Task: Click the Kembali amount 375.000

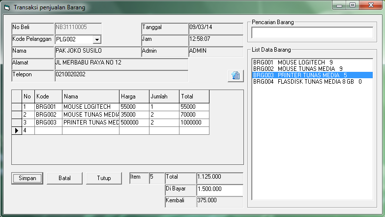Action: [x=220, y=202]
